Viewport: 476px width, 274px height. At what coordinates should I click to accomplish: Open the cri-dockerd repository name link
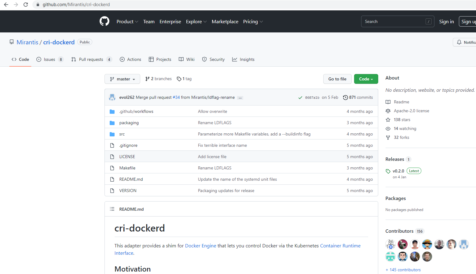[x=59, y=42]
